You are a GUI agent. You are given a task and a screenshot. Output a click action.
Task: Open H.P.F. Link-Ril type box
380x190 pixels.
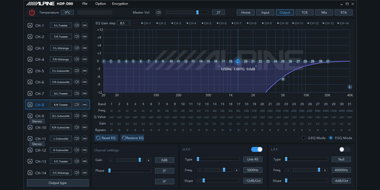pos(253,159)
